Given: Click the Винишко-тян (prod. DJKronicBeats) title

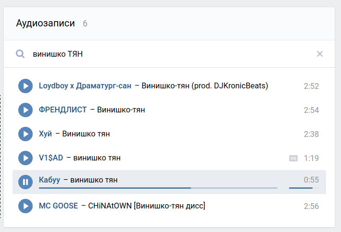Looking at the screenshot, I should (x=204, y=86).
